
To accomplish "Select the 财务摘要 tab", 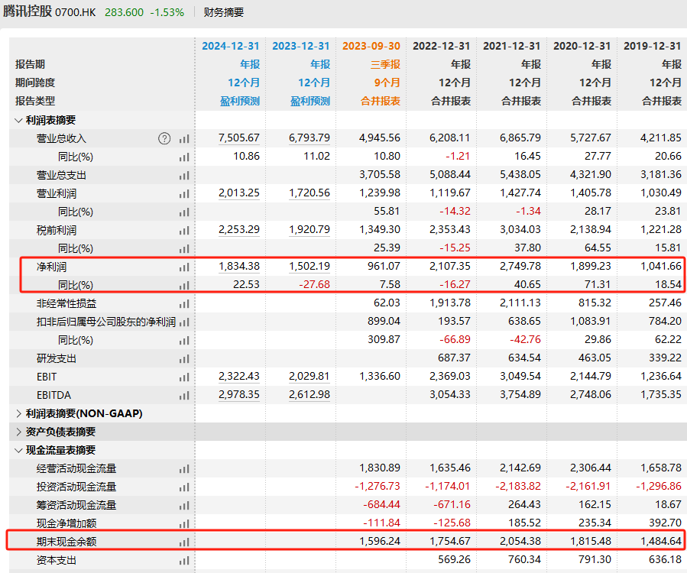I will click(224, 12).
